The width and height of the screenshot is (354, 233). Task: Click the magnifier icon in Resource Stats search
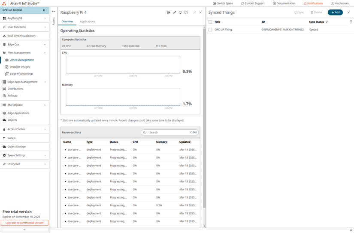(144, 132)
